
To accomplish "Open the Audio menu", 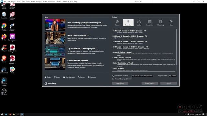I will [18, 2].
